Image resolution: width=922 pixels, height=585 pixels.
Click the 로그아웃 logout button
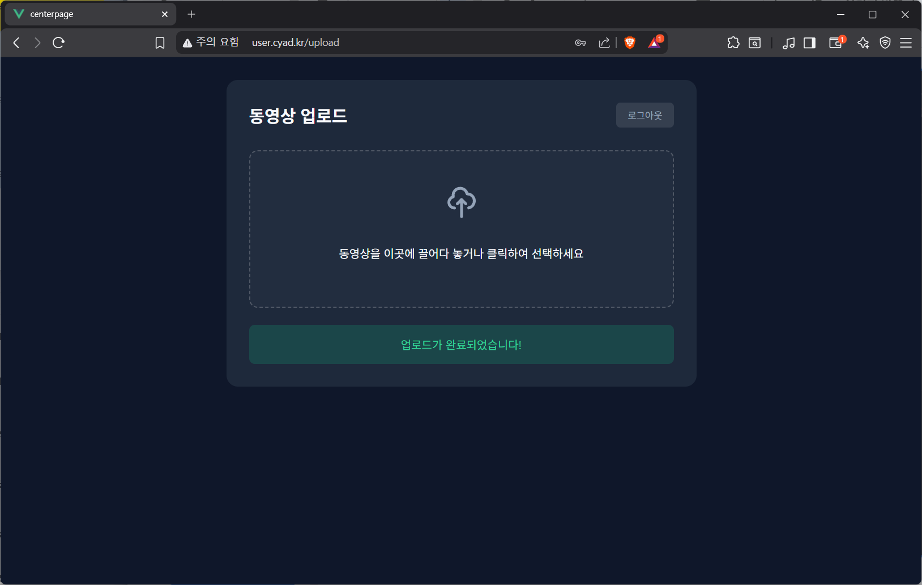click(644, 115)
